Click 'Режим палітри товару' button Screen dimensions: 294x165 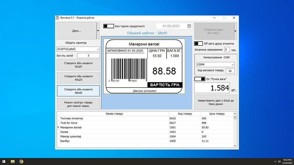pyautogui.click(x=78, y=104)
